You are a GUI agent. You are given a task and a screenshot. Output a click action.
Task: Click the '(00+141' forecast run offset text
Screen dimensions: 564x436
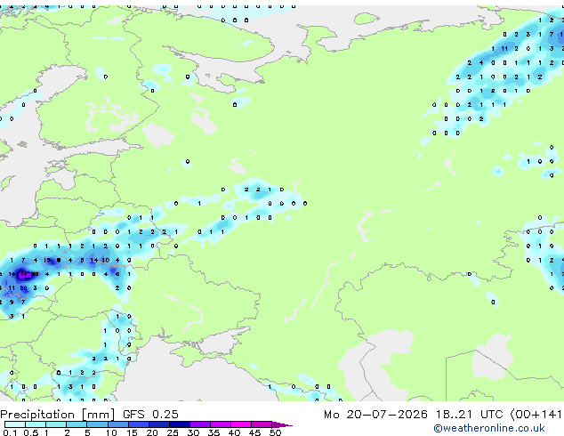pyautogui.click(x=536, y=415)
